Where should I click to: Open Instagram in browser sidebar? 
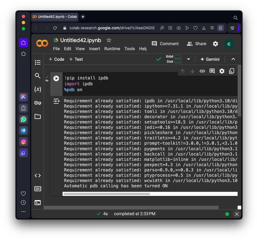pos(23,142)
